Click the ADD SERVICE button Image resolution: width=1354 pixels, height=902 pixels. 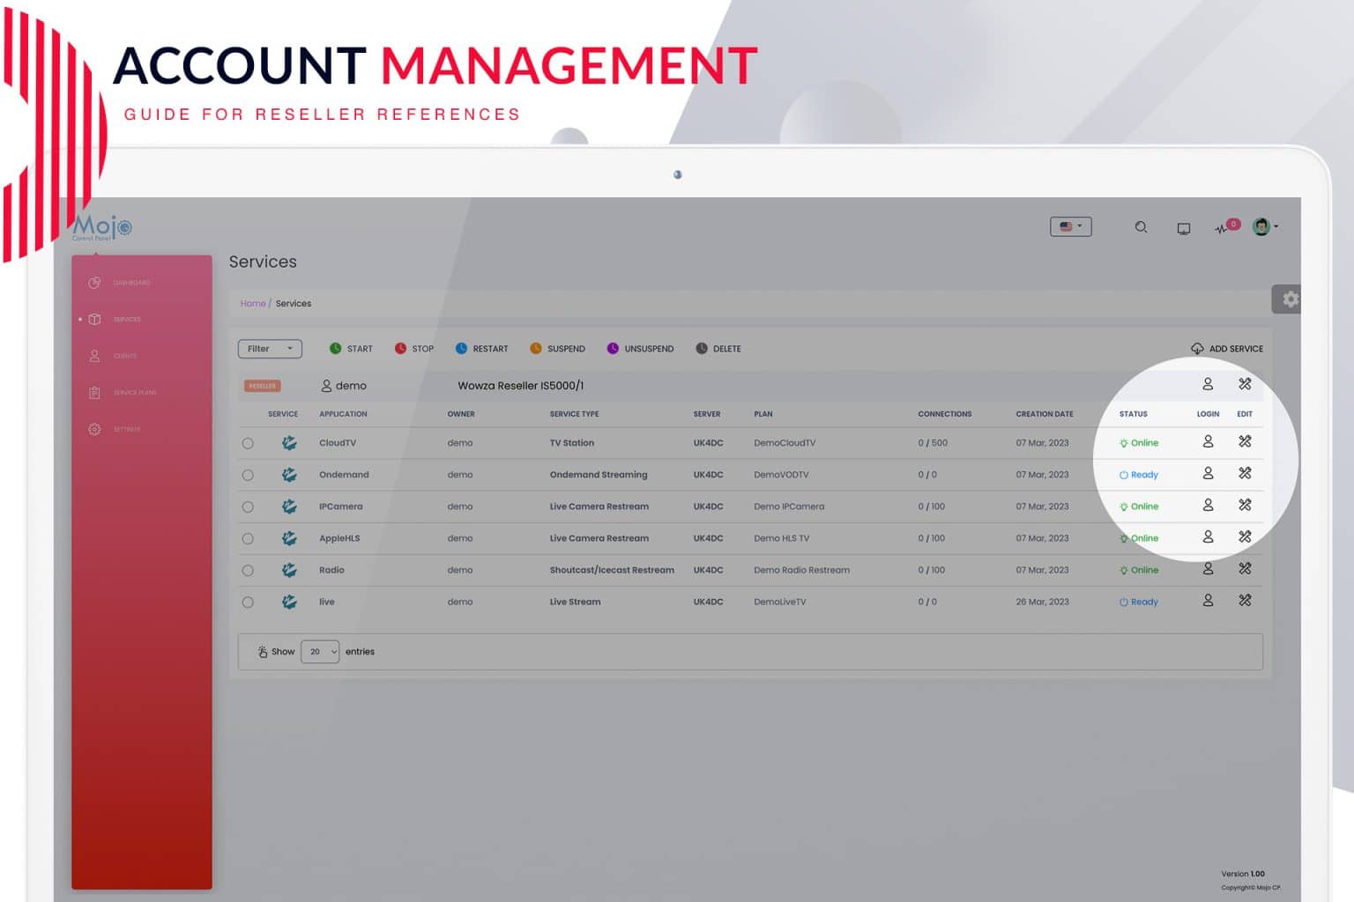(x=1227, y=349)
